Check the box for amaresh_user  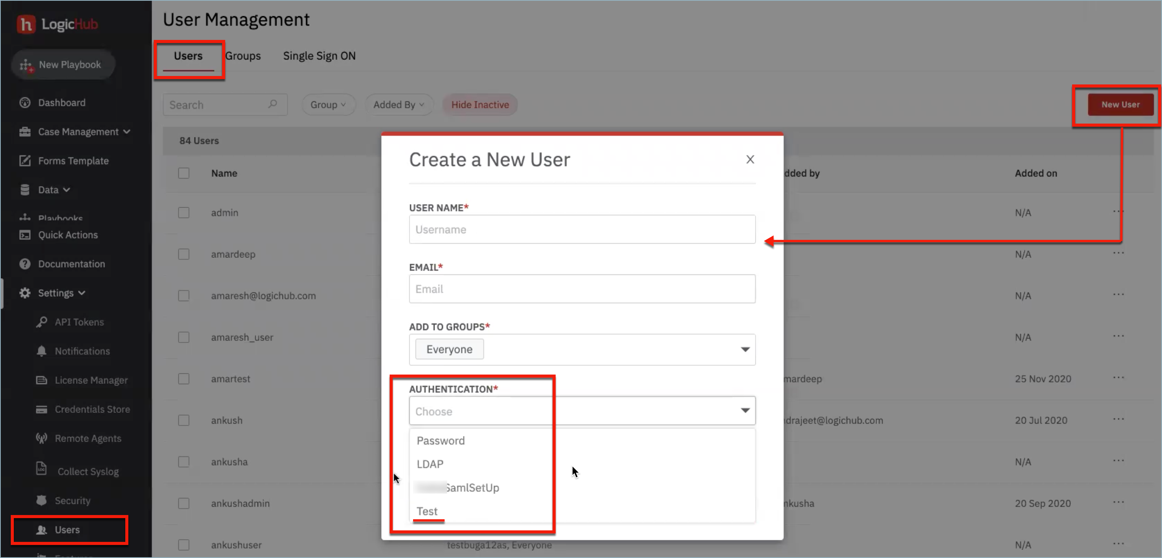tap(184, 337)
